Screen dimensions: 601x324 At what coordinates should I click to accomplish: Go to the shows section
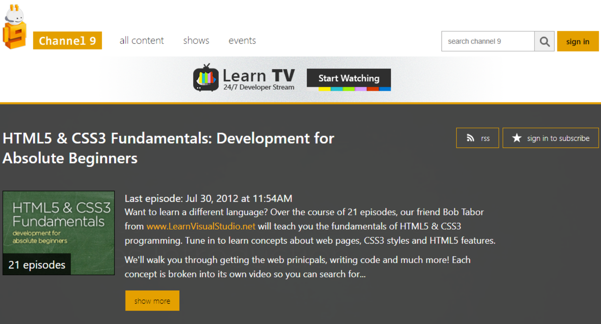coord(196,41)
